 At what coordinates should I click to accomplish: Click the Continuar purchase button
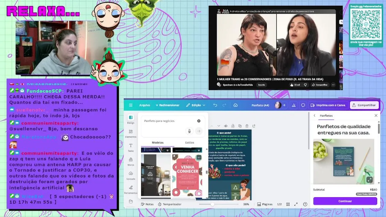pos(345,201)
